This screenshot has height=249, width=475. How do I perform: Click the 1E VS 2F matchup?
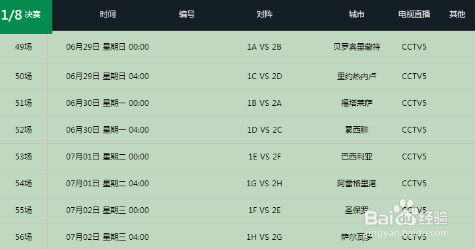point(265,157)
